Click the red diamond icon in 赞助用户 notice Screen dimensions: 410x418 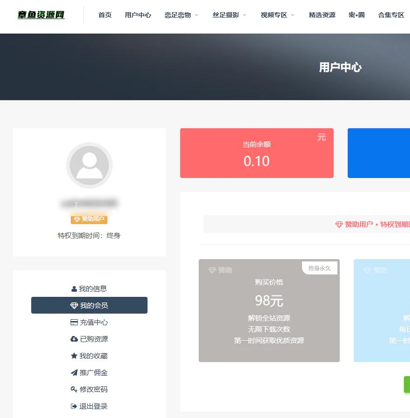(339, 225)
